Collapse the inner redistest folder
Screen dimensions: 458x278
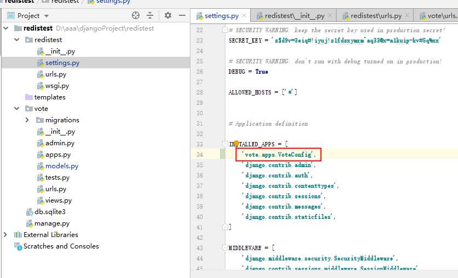tap(17, 40)
